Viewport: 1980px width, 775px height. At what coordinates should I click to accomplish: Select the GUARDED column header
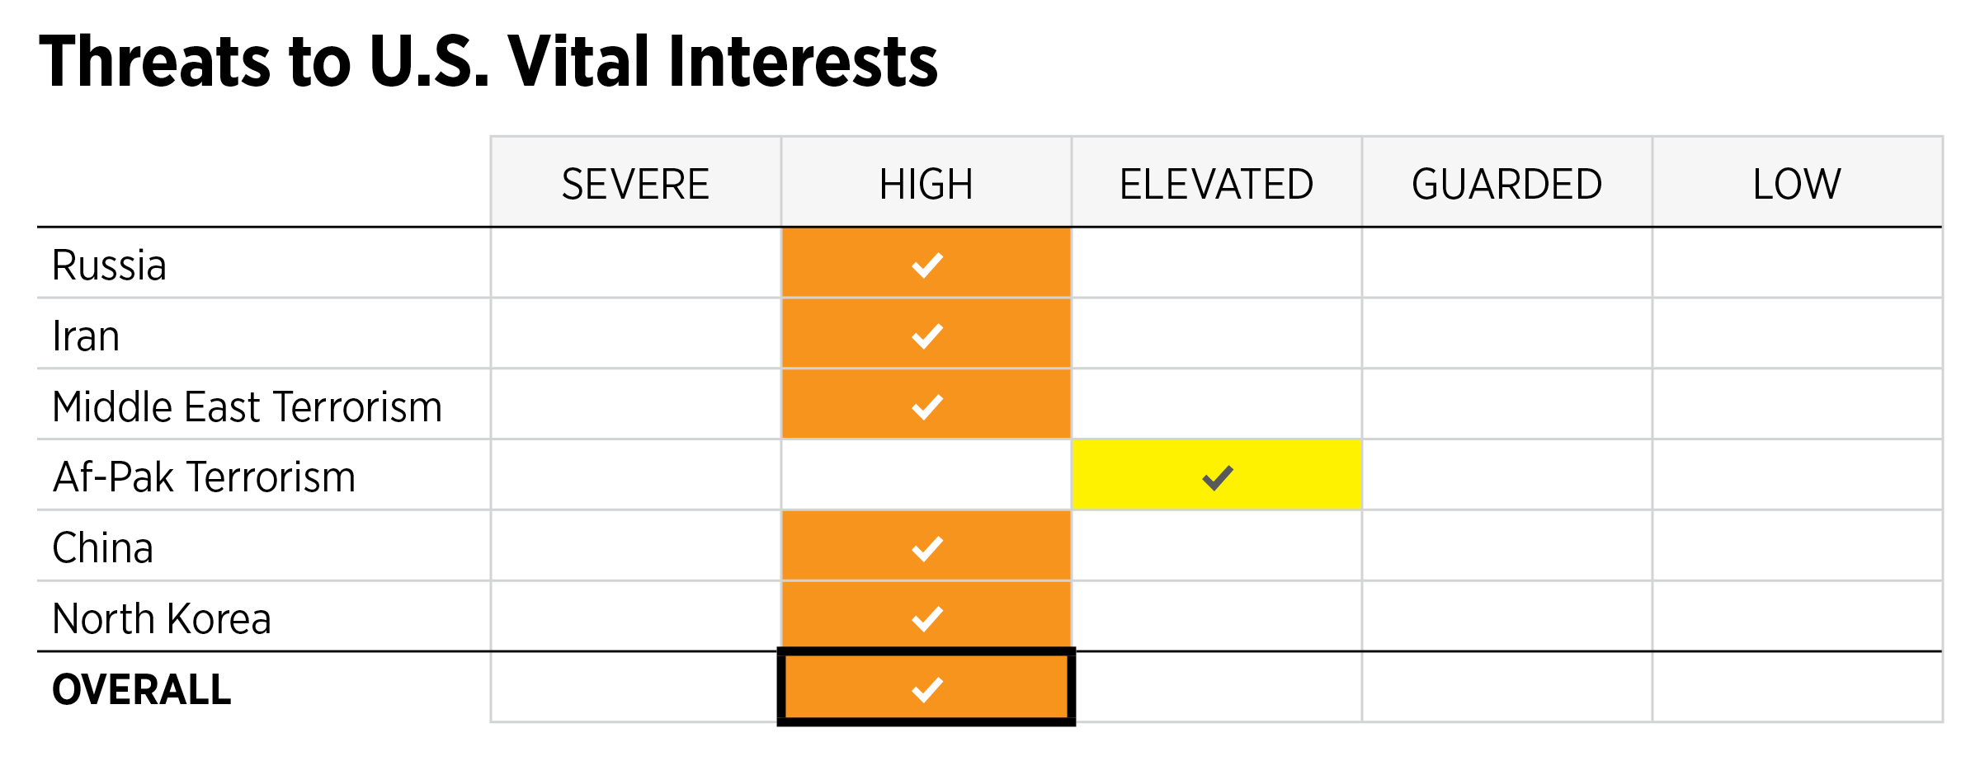coord(1506,184)
